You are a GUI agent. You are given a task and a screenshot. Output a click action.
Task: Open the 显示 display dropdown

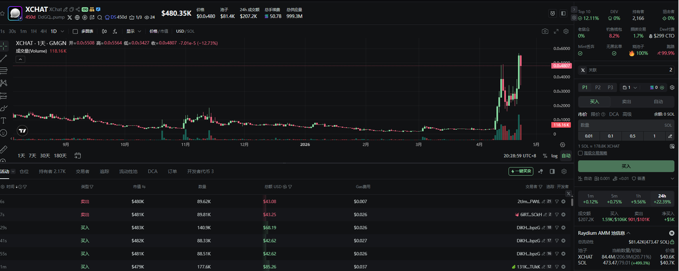[x=134, y=31]
